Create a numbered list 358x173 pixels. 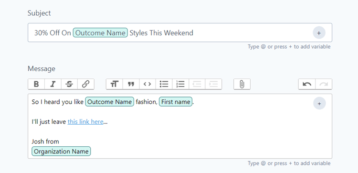[x=180, y=84]
